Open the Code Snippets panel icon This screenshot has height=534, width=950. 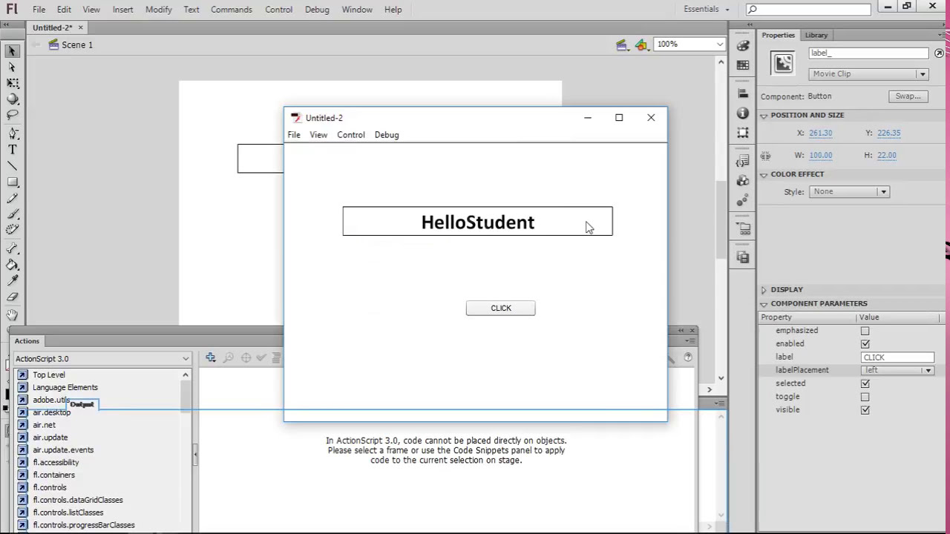743,162
